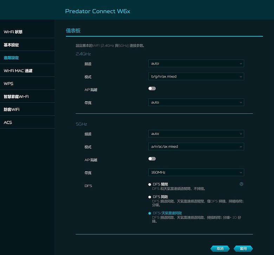Click the 取消 button
The width and height of the screenshot is (274, 255).
tap(220, 249)
